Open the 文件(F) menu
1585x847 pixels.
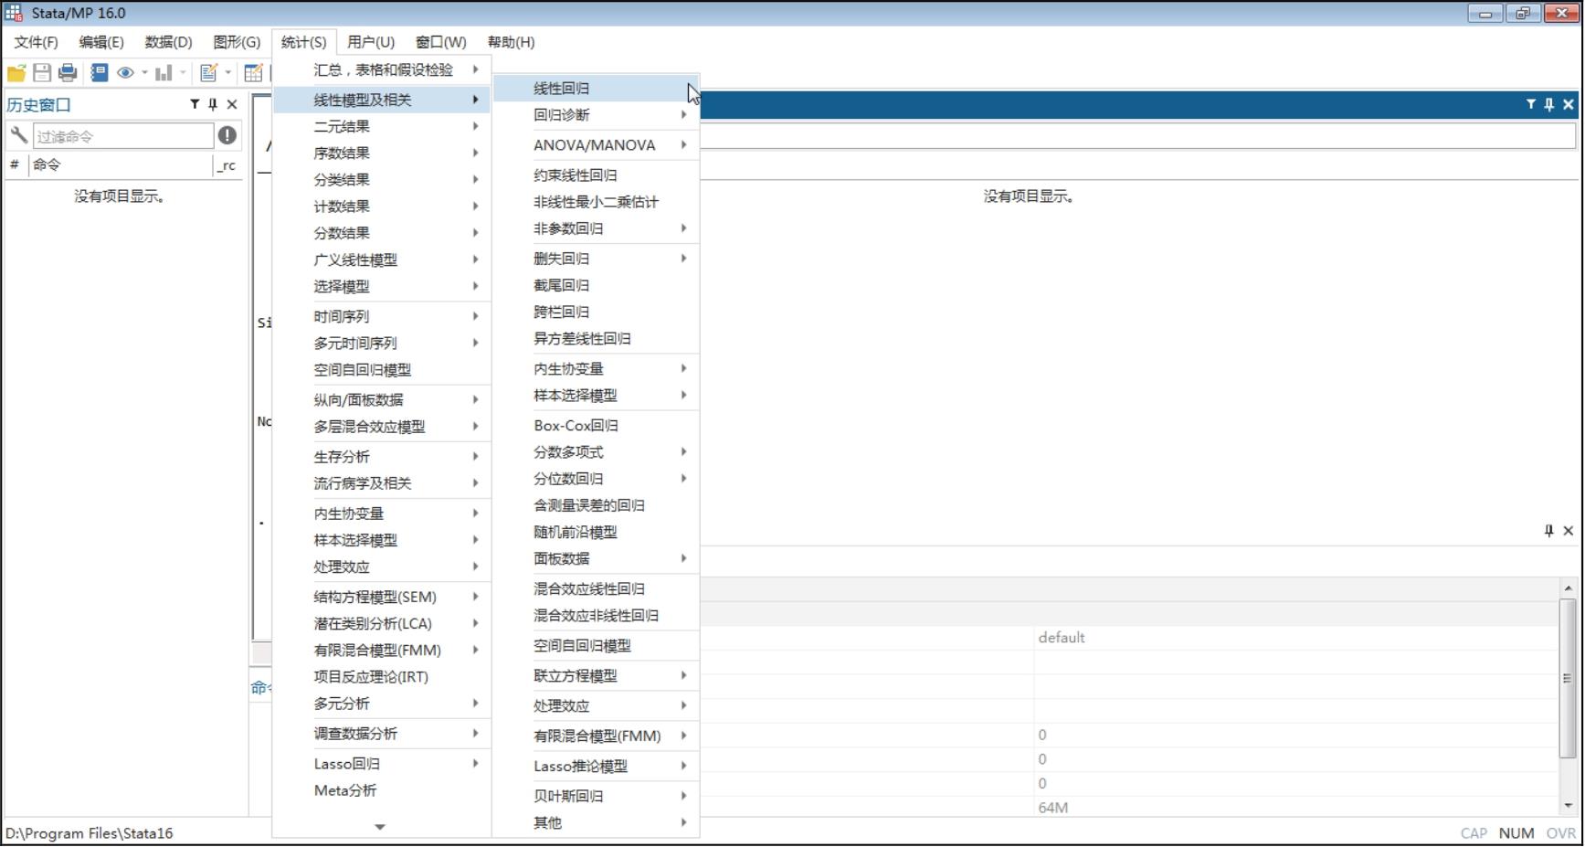[36, 42]
